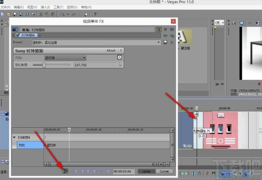262x180 pixels.
Task: Click the First Keyframe button
Action: tap(75, 171)
